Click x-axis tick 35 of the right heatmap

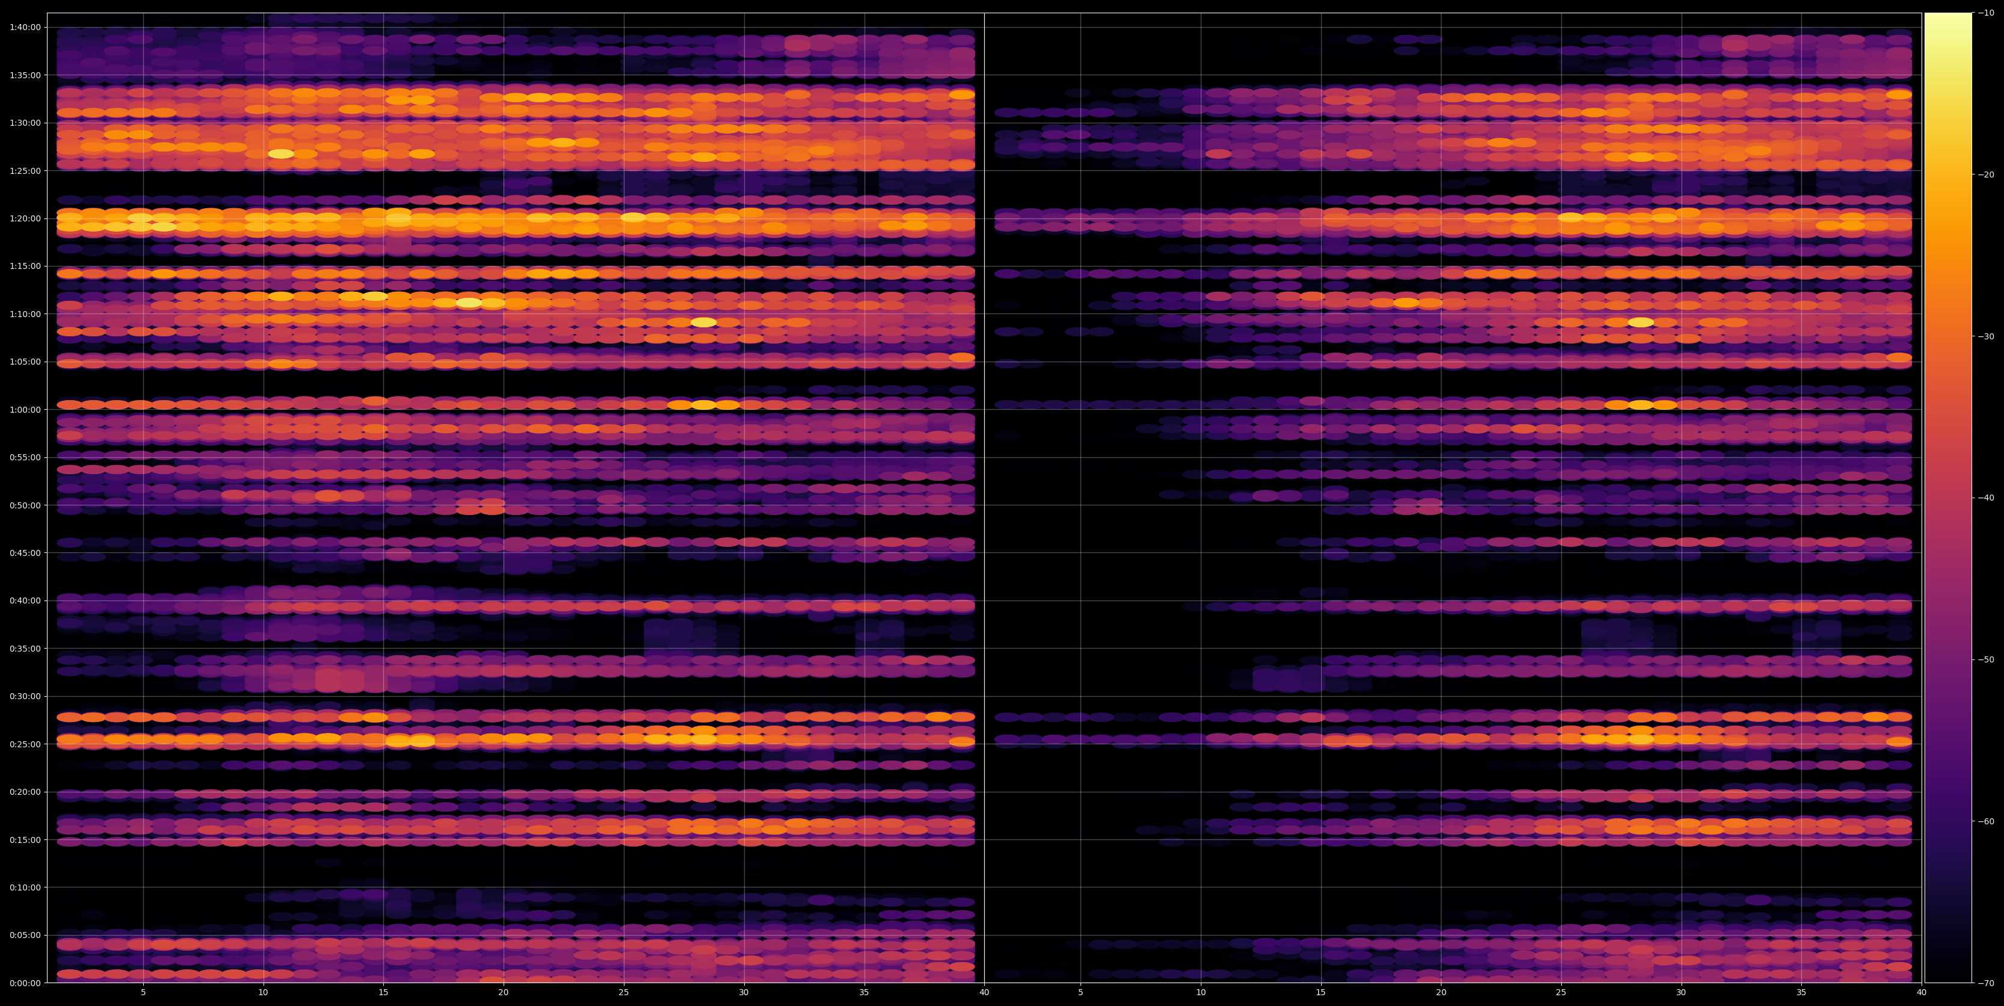[1802, 993]
